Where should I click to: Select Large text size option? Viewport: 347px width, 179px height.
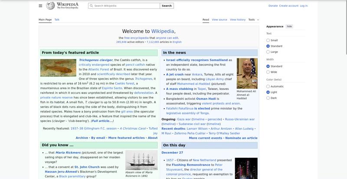(268, 52)
